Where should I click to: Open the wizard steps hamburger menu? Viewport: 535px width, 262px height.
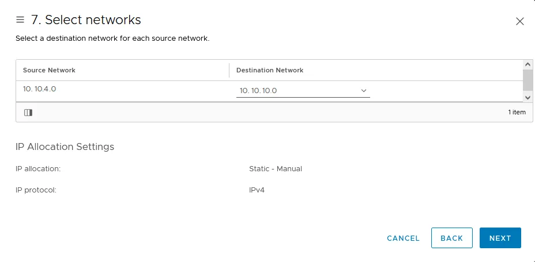coord(20,20)
